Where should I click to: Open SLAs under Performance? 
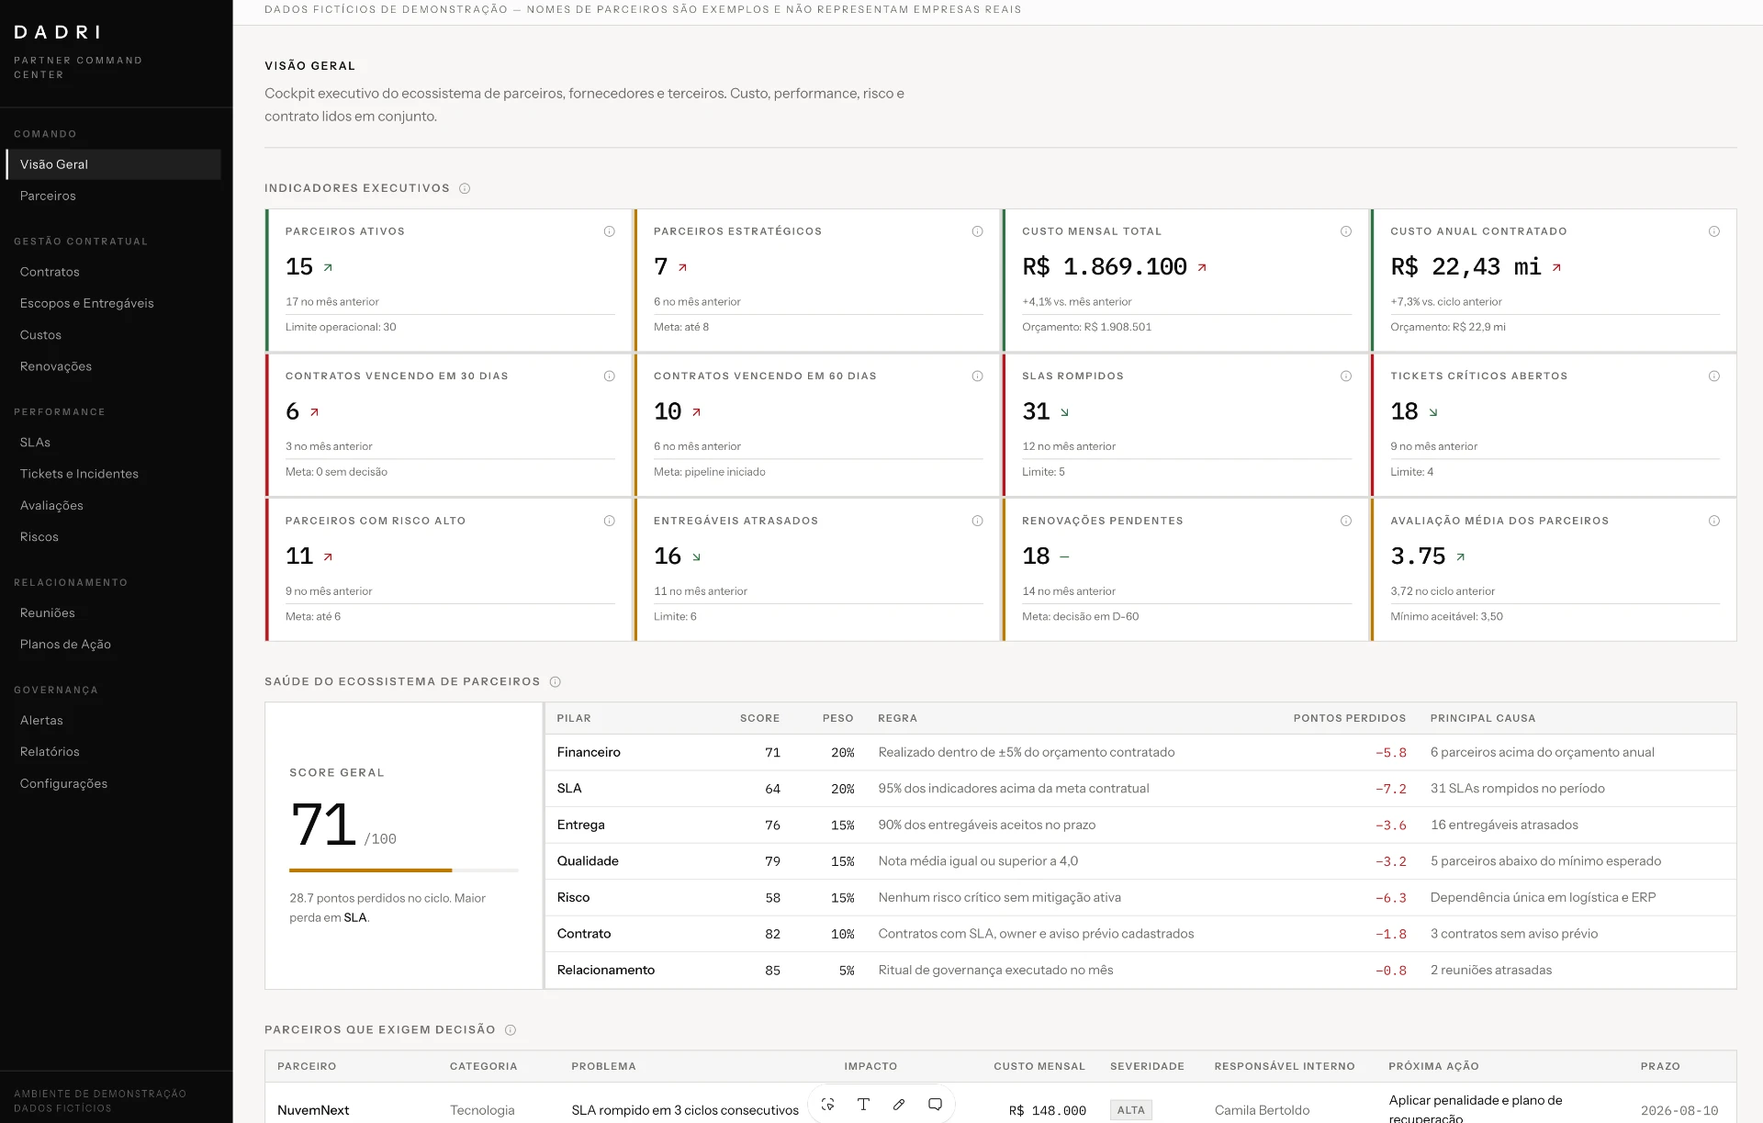point(113,443)
